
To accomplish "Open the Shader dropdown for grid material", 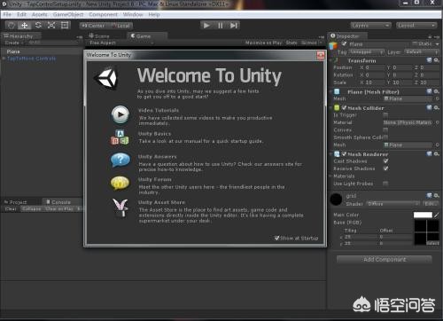I will [392, 204].
